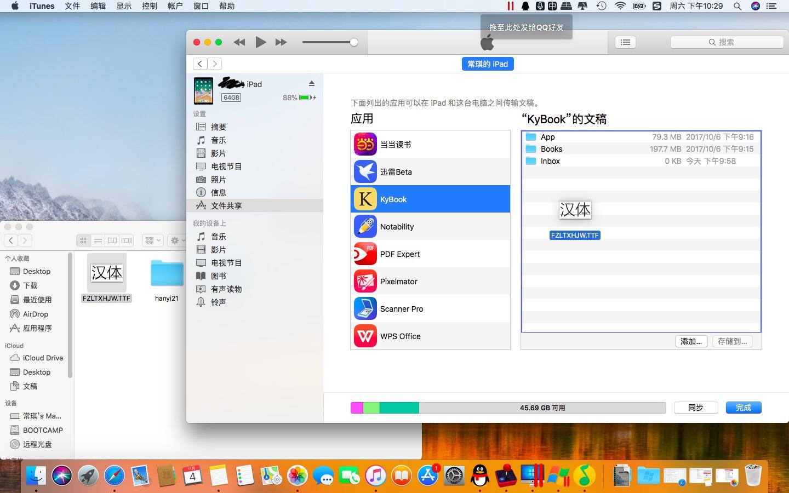
Task: Click the 同步 button to sync the iPad
Action: (695, 408)
